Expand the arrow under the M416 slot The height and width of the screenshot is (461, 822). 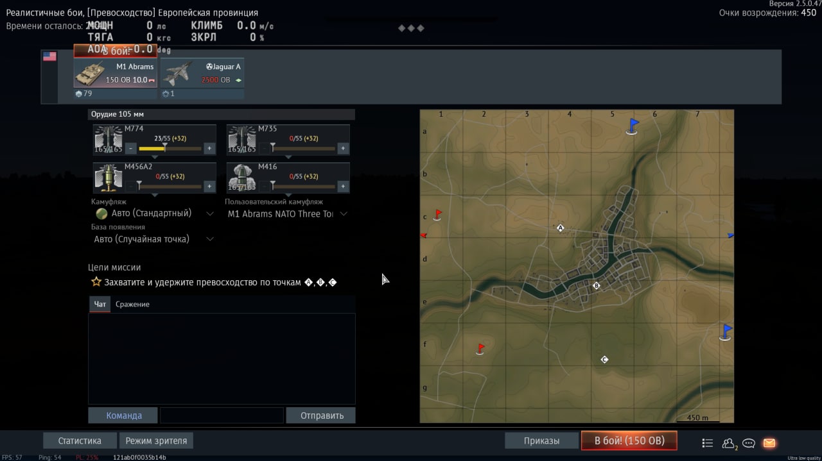tap(288, 196)
